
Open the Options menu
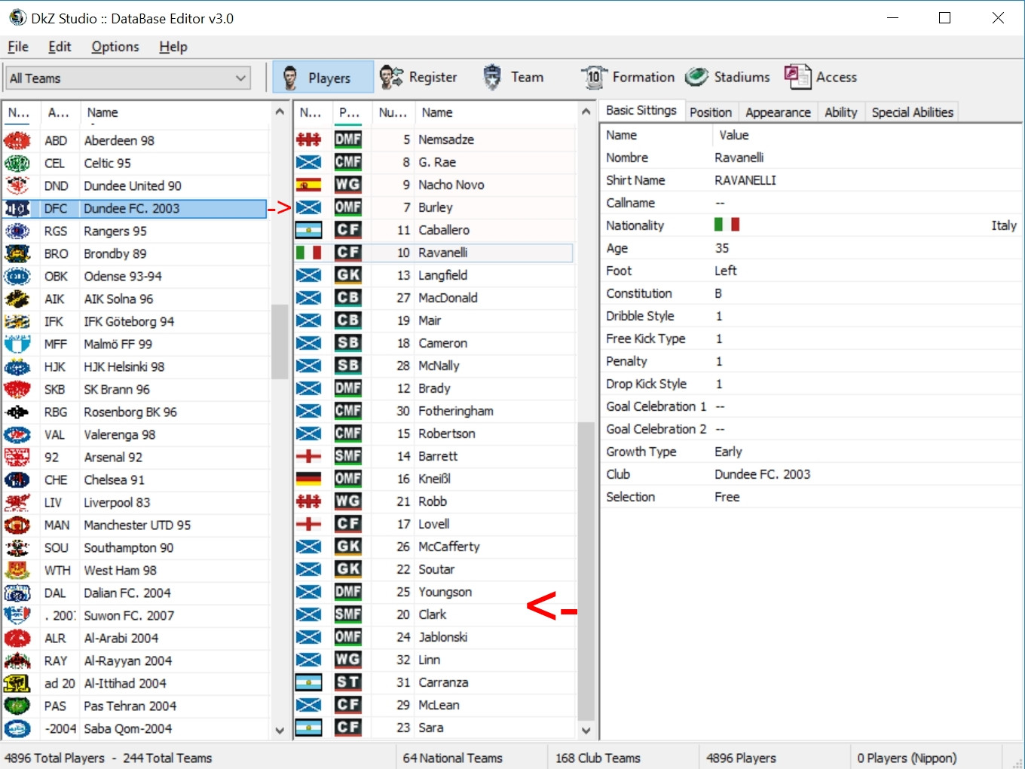click(115, 47)
